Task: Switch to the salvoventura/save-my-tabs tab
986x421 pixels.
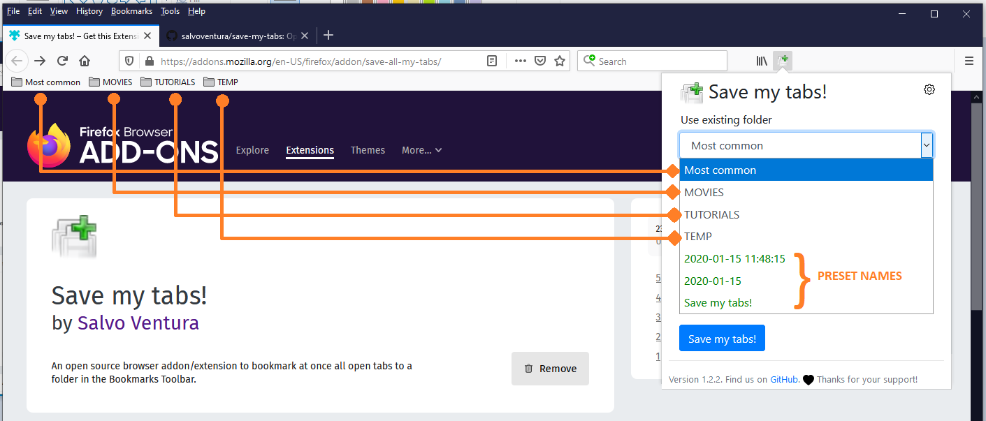Action: pos(238,36)
